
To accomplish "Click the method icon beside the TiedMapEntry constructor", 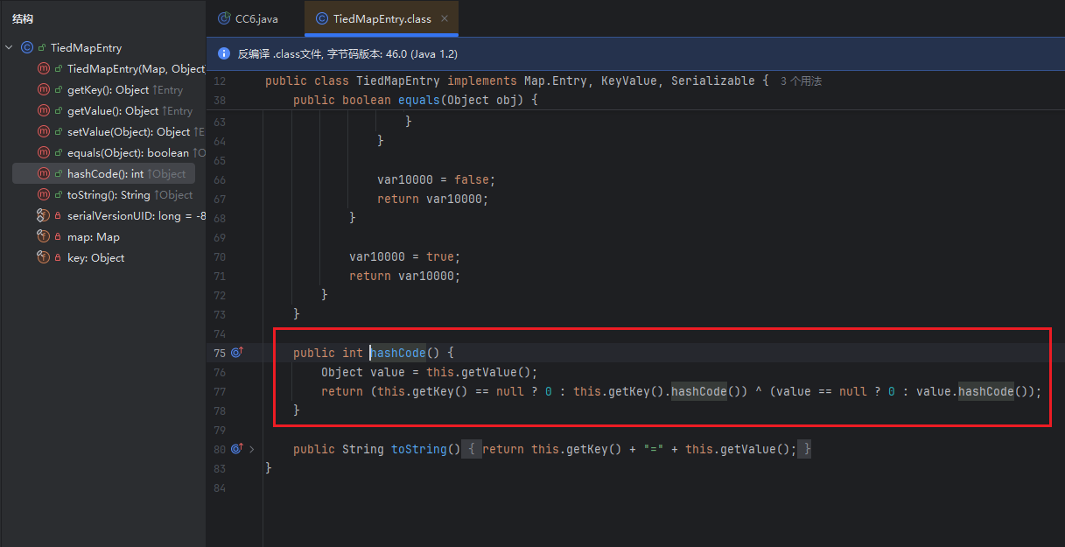I will [44, 69].
